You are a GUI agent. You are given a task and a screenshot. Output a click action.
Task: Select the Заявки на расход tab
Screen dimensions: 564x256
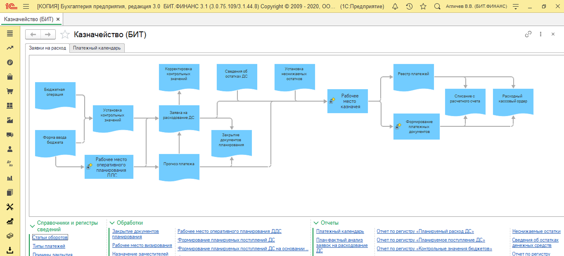click(47, 48)
